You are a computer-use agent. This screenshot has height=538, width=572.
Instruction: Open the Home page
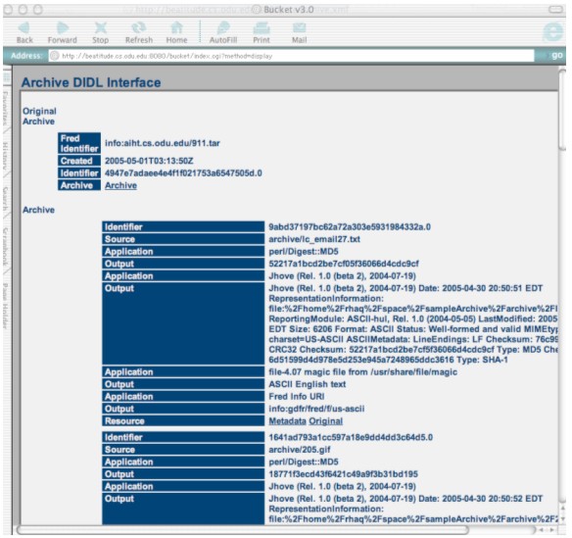(x=176, y=32)
